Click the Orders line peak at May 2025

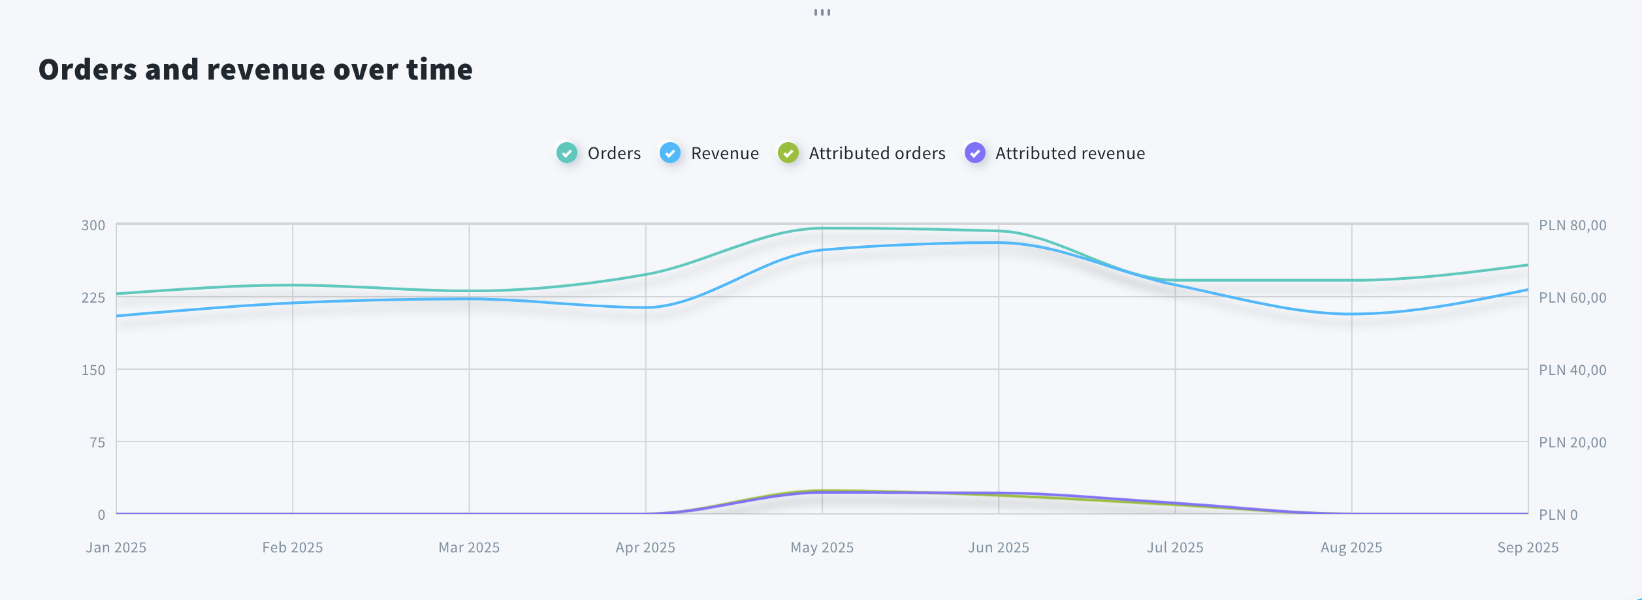822,228
